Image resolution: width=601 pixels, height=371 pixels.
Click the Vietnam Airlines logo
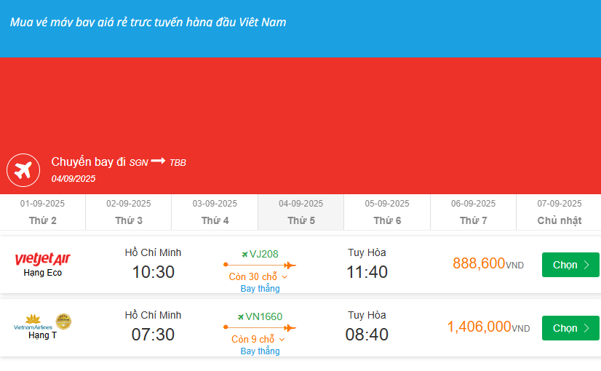[33, 322]
